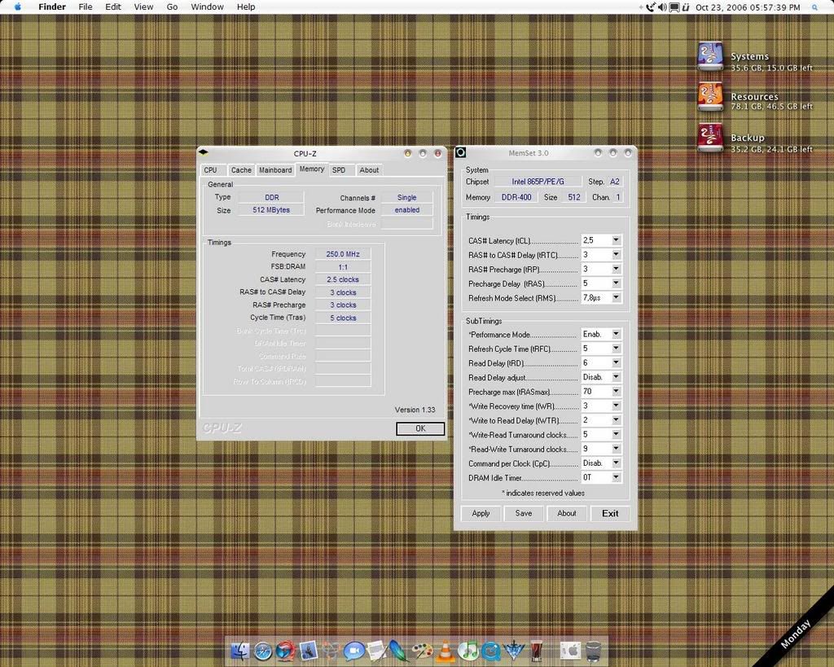Viewport: 834px width, 667px height.
Task: Open the Command per Clock dropdown
Action: [x=616, y=463]
